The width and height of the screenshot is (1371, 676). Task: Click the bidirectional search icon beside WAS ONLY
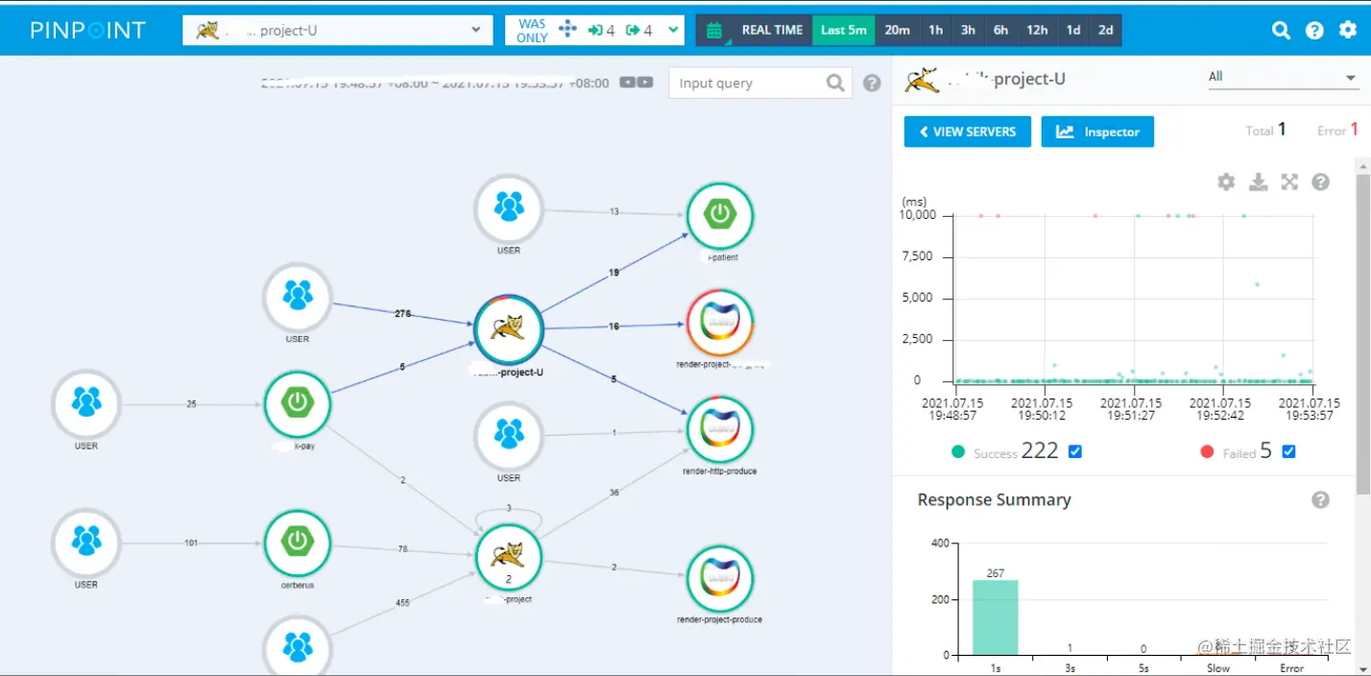(567, 29)
